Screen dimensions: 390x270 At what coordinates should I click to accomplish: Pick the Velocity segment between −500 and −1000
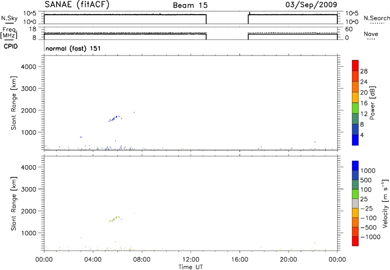(355, 231)
